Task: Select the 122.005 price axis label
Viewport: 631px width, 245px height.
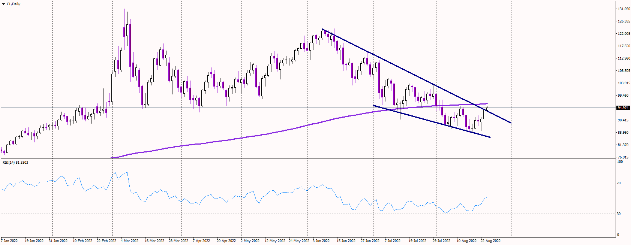Action: coord(624,34)
